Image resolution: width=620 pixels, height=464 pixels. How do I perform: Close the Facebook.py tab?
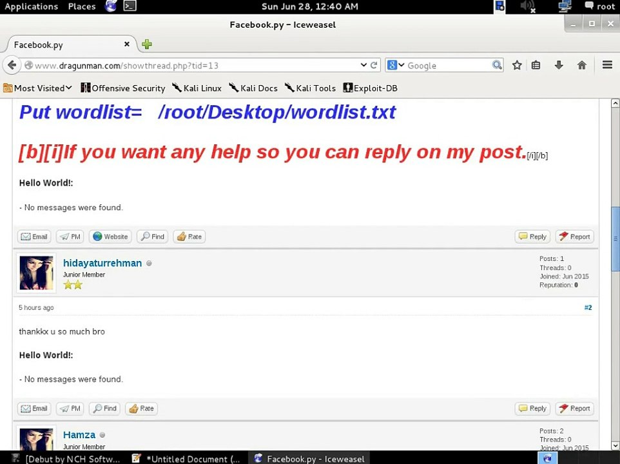(127, 44)
